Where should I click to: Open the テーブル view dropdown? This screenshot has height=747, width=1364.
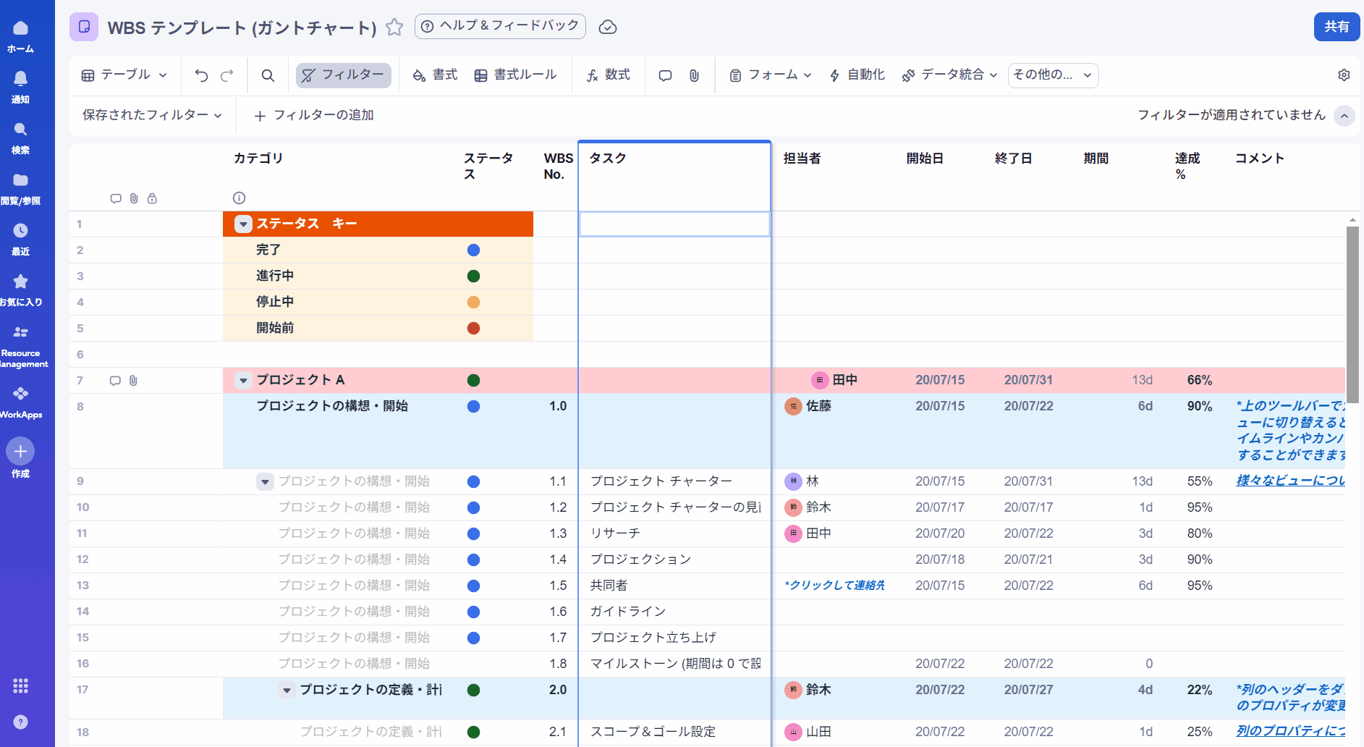tap(124, 75)
